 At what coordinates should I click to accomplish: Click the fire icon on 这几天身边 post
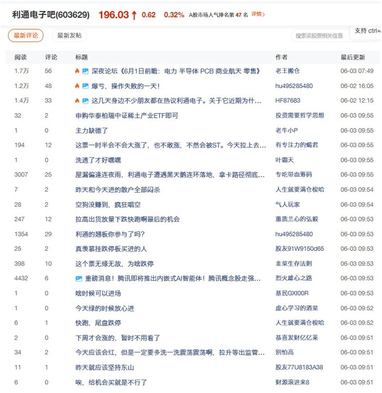(77, 101)
